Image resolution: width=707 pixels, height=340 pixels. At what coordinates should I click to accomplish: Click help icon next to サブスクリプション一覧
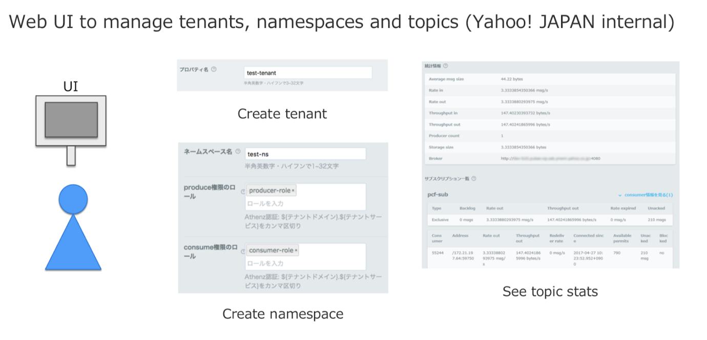pyautogui.click(x=474, y=179)
